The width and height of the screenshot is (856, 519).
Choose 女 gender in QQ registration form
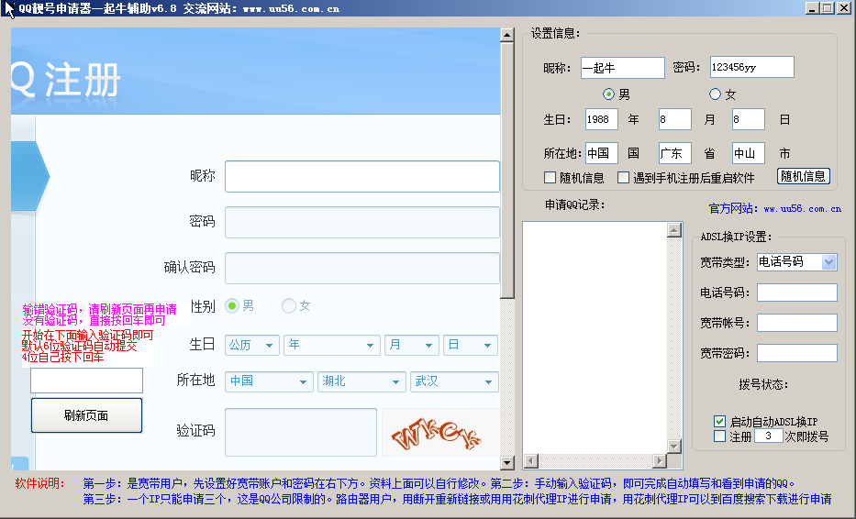tap(288, 306)
